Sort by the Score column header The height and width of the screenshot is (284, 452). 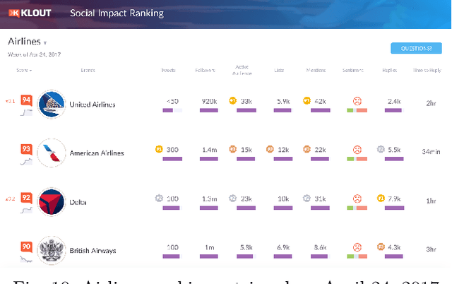25,71
